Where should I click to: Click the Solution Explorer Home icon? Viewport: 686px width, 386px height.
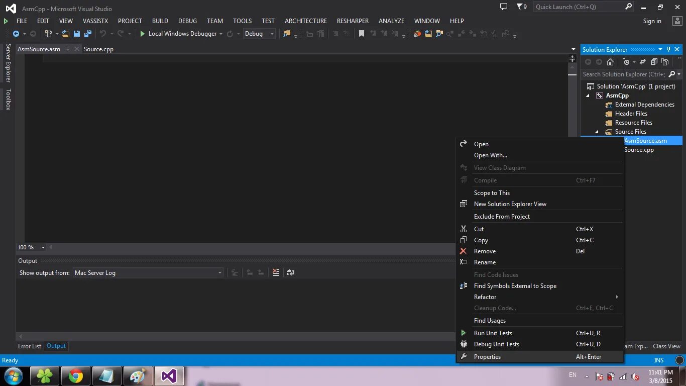coord(610,62)
